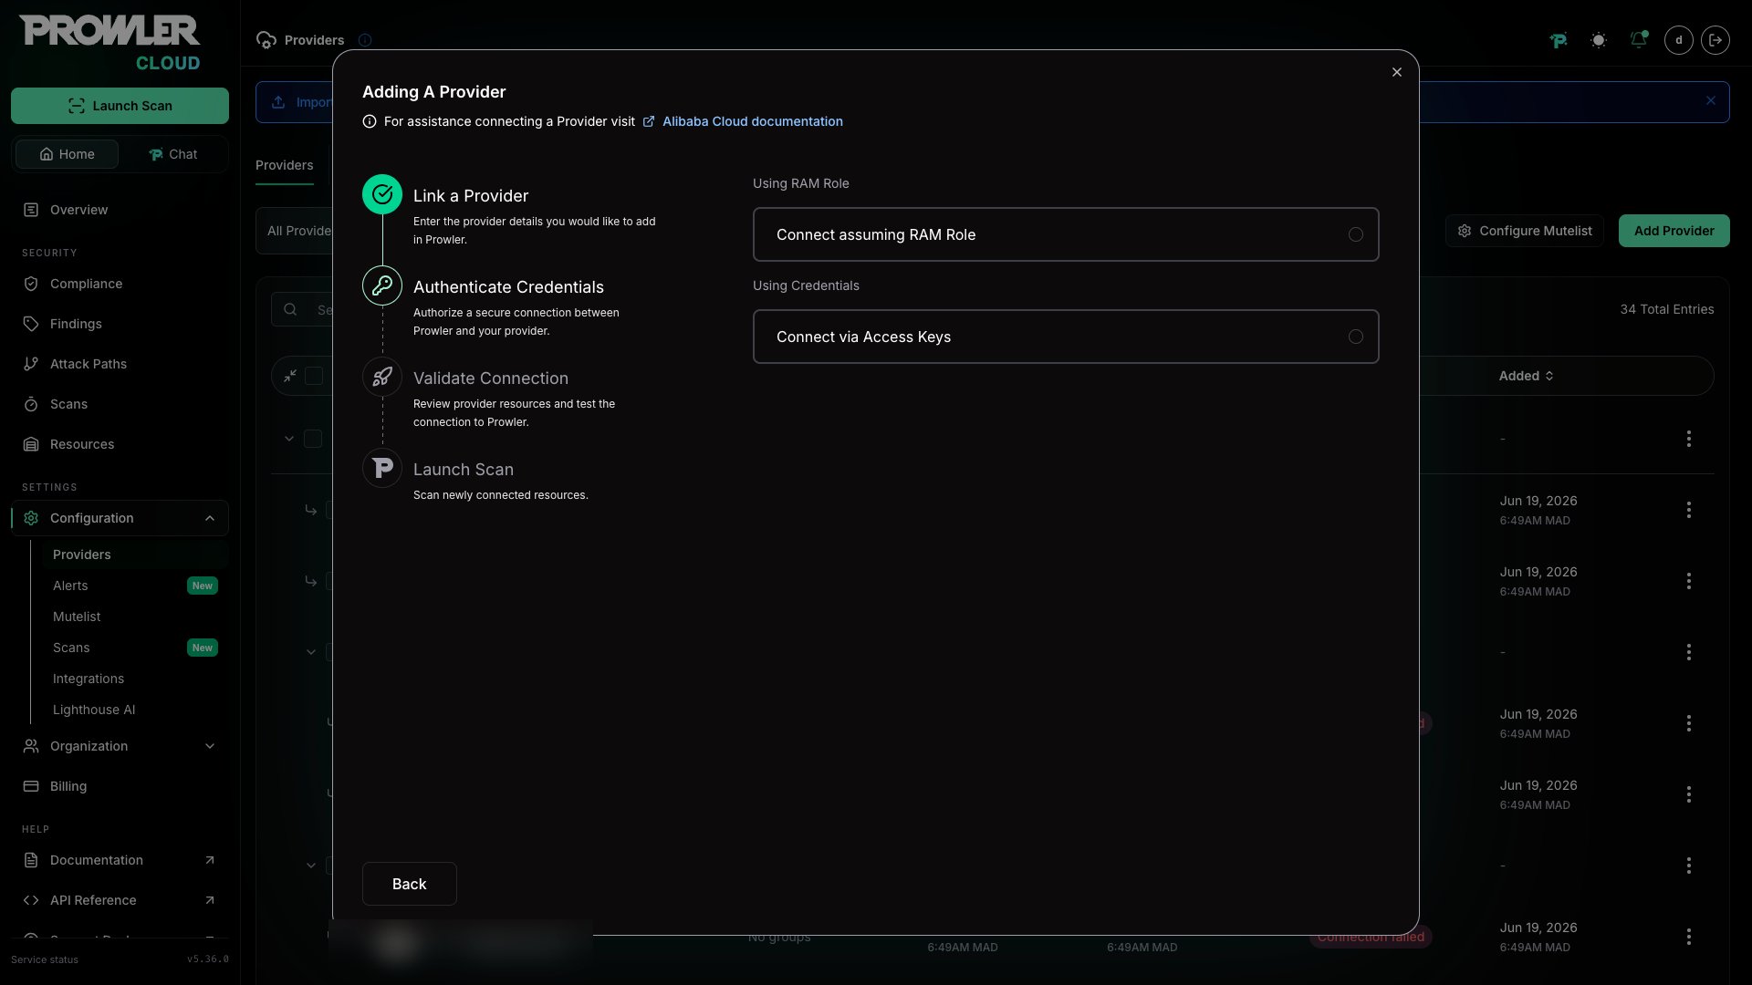Screen dimensions: 1752x985
Task: Sort the table by Added column
Action: tap(1526, 376)
